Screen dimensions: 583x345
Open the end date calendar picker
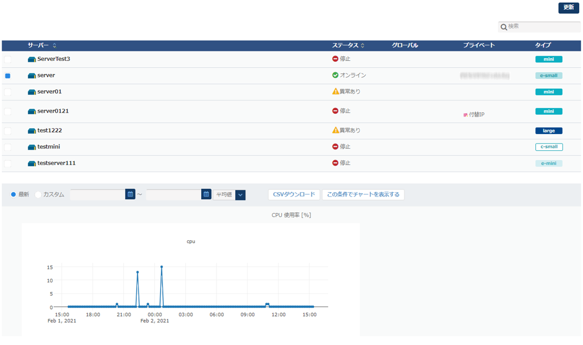pyautogui.click(x=206, y=194)
